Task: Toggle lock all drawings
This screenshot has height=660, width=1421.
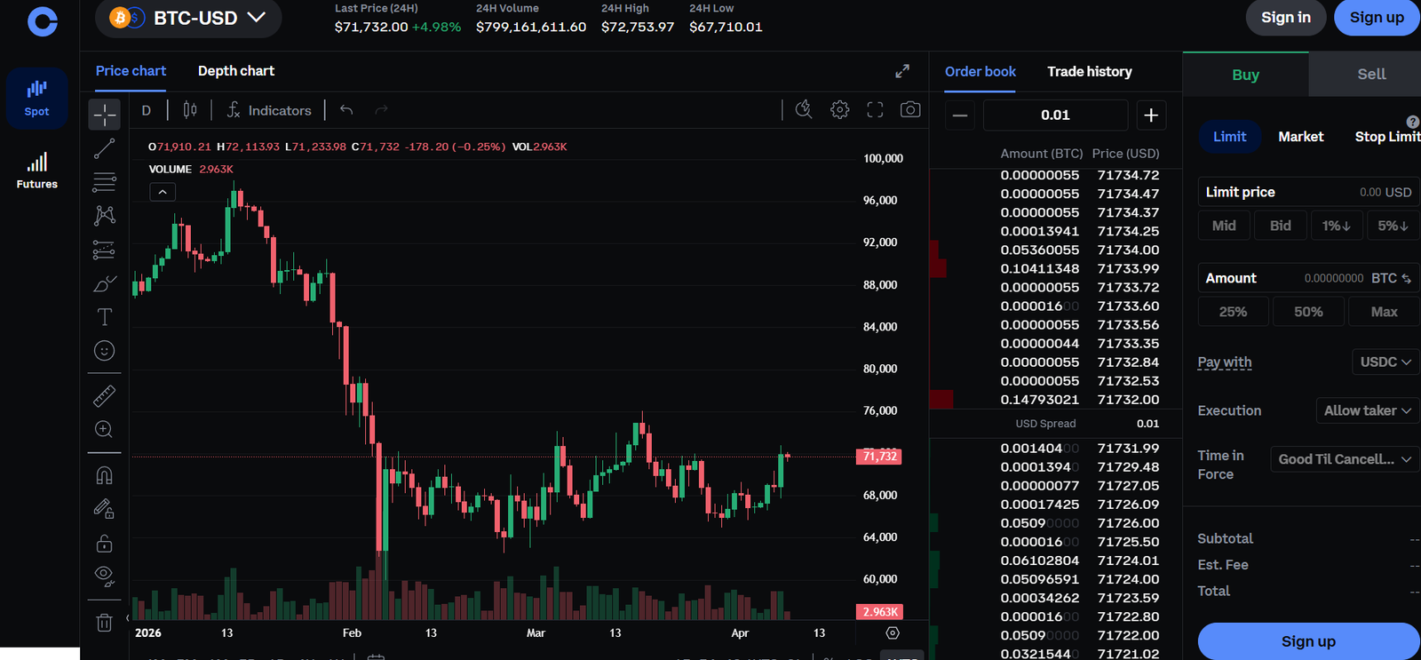Action: [105, 543]
